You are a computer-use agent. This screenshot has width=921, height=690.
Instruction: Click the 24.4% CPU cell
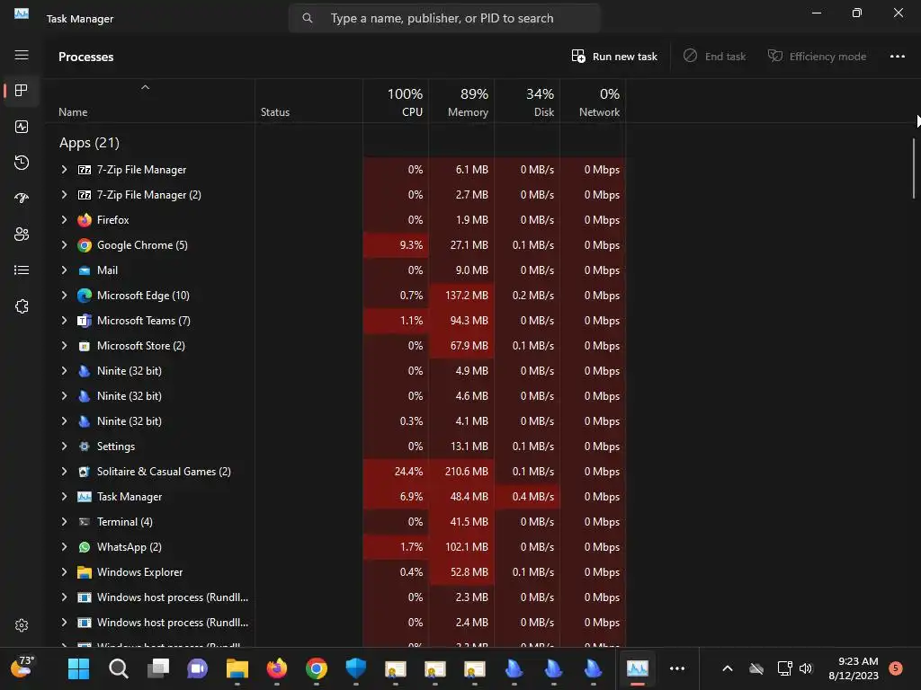click(x=396, y=472)
